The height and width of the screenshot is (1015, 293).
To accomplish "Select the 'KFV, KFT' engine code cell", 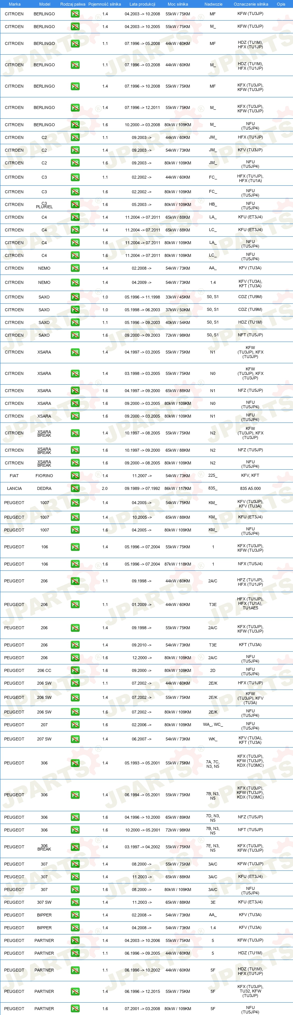I will pyautogui.click(x=250, y=476).
